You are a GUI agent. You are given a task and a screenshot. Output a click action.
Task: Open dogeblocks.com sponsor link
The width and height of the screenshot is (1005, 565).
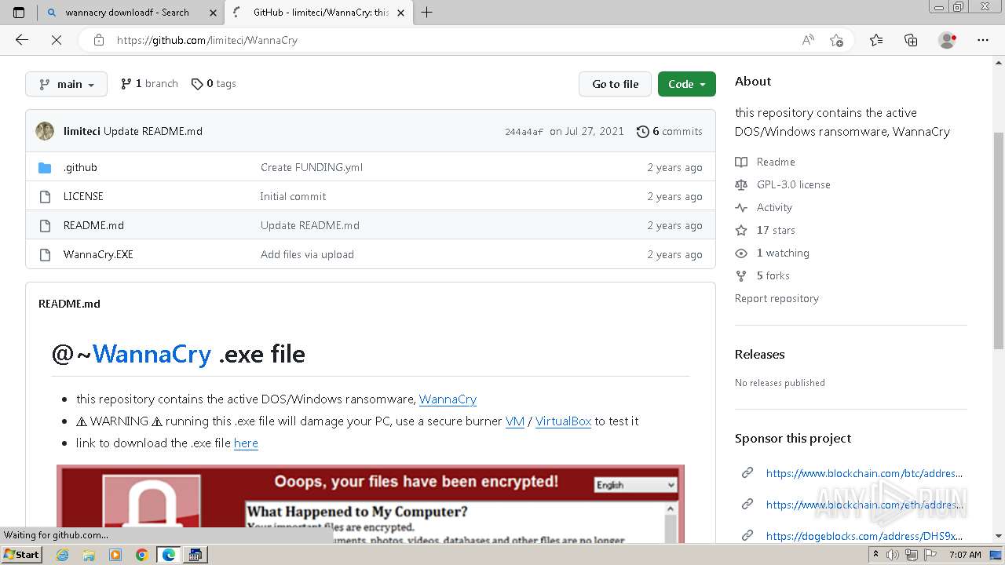coord(864,536)
